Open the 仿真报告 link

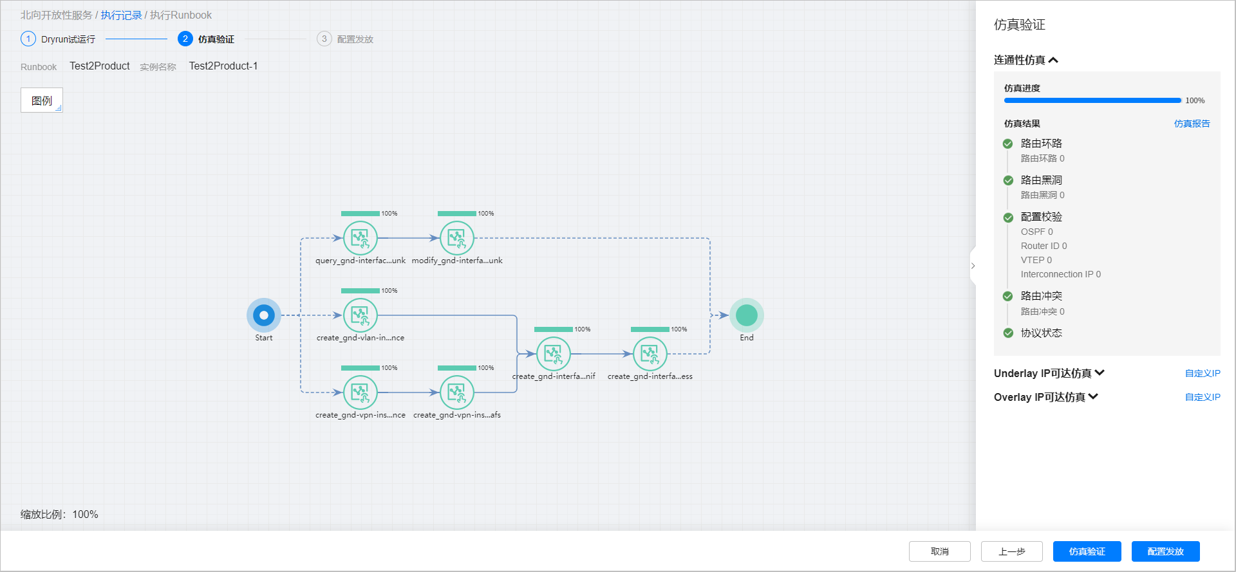coord(1192,124)
